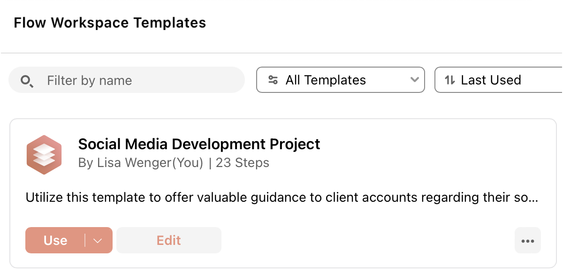Click the Use button
Image resolution: width=563 pixels, height=274 pixels.
(55, 240)
